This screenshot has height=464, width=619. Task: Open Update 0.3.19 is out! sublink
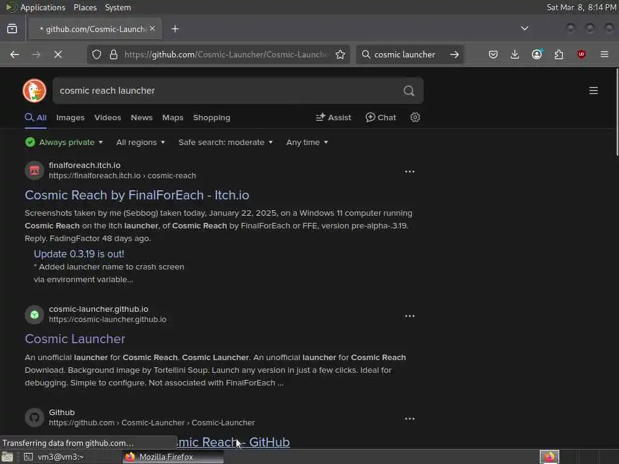click(x=79, y=254)
